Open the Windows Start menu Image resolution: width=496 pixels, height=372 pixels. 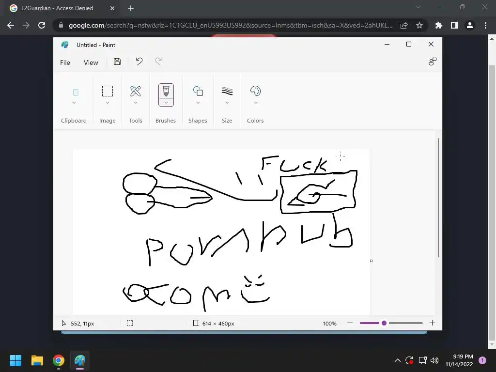click(15, 360)
